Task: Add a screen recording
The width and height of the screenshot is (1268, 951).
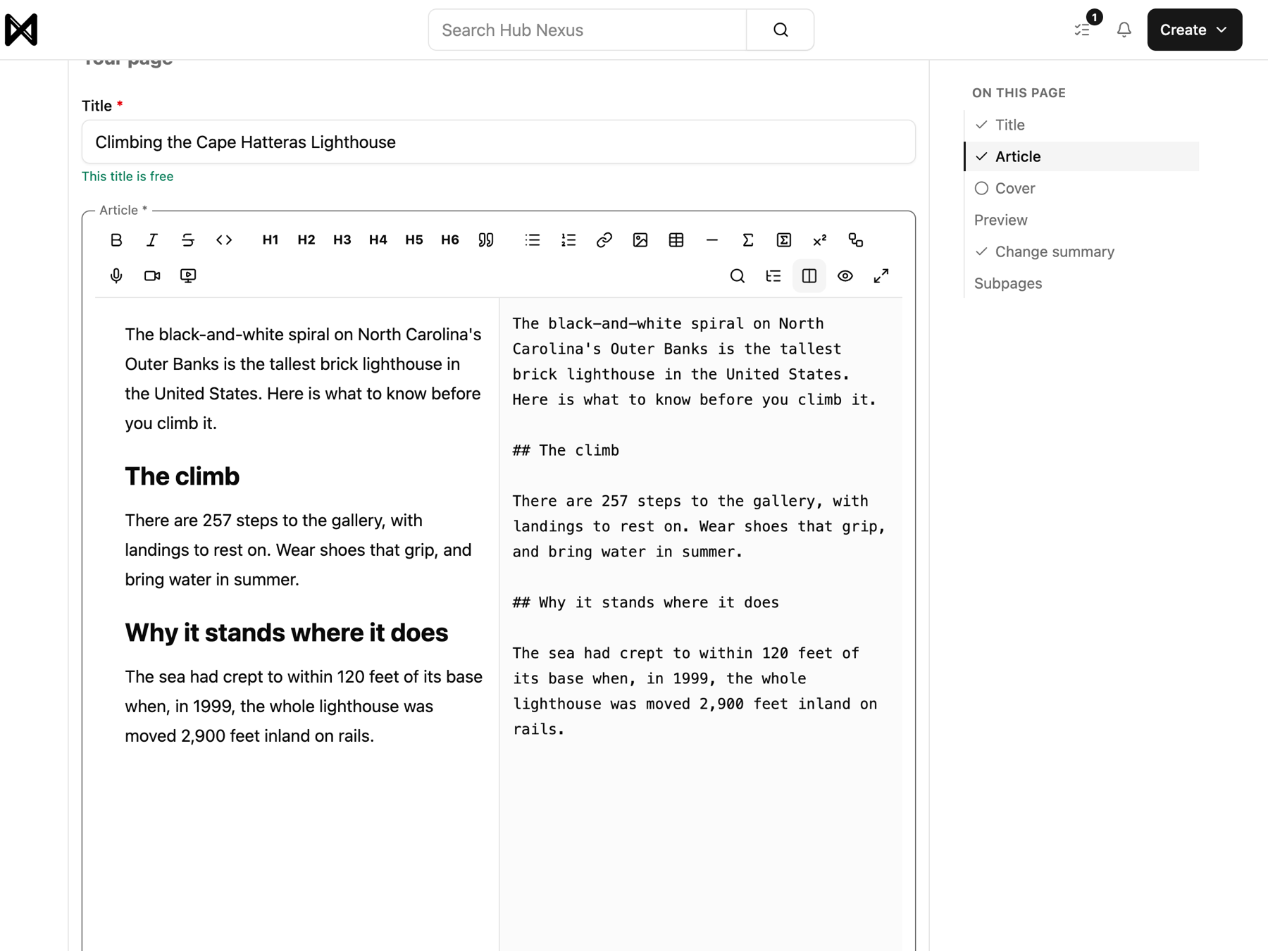Action: tap(188, 275)
